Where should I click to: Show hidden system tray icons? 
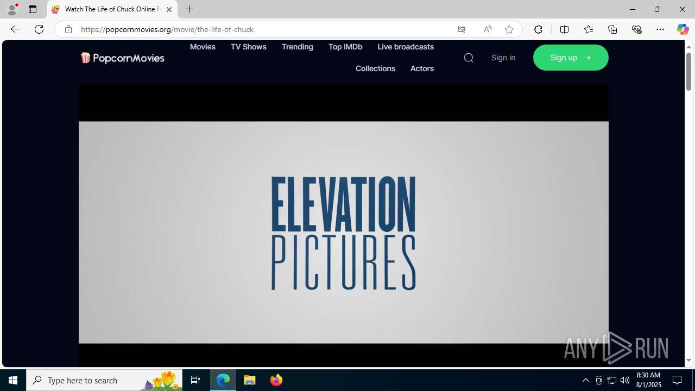coord(585,380)
